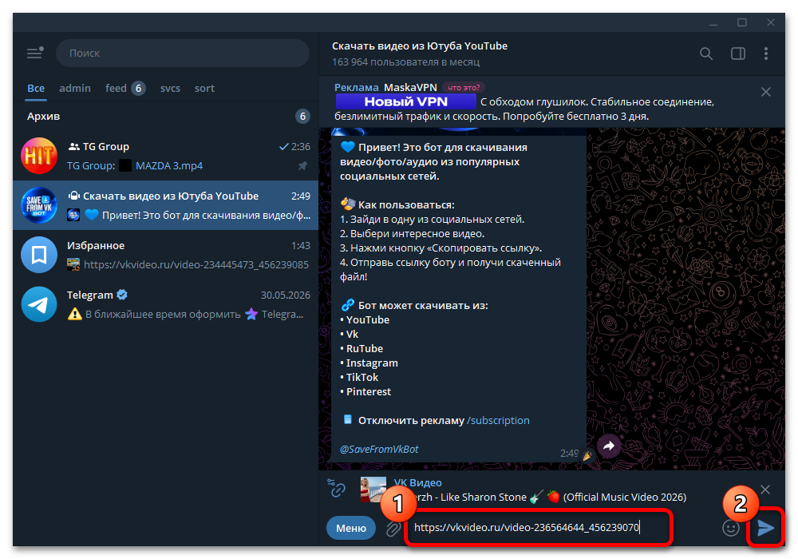The width and height of the screenshot is (798, 559).
Task: Switch to the admin folder tab
Action: coord(75,88)
